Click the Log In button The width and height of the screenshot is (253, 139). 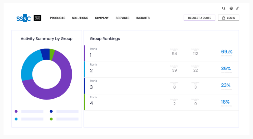click(x=229, y=18)
